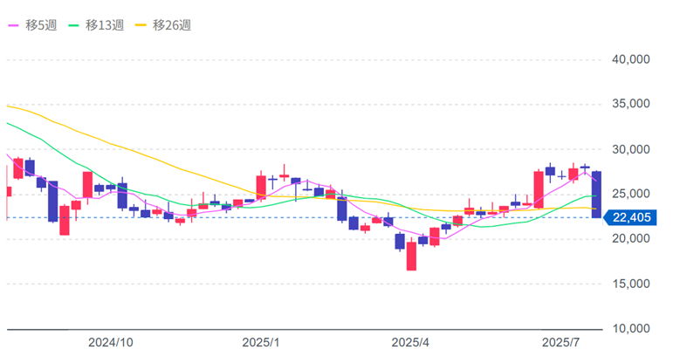Select the tall red candlestick before 2025/7
Image resolution: width=673 pixels, height=363 pixels.
[539, 189]
